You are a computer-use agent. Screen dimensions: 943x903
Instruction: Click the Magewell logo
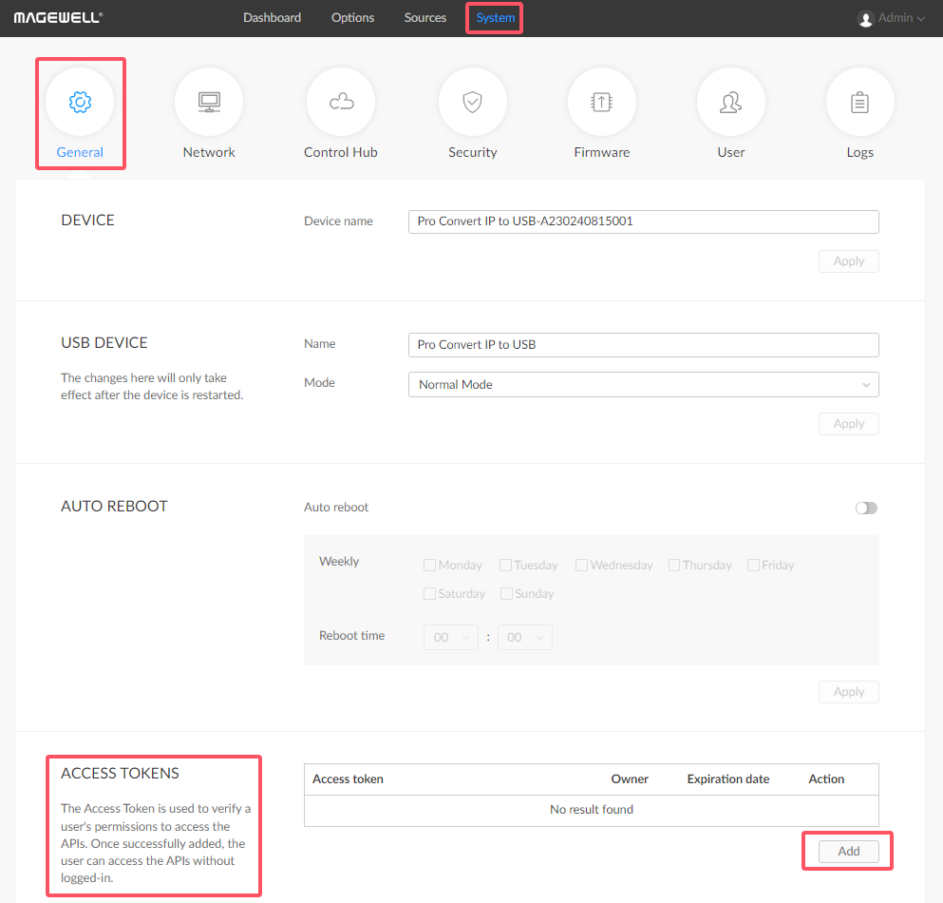pyautogui.click(x=58, y=18)
